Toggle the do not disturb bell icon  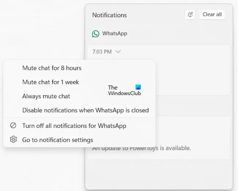(190, 15)
